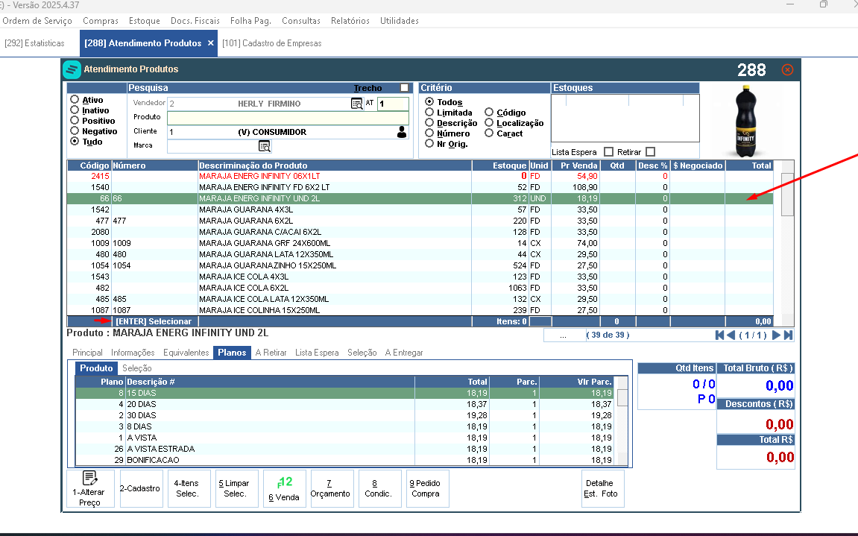The image size is (858, 536).
Task: Open the Informações tab
Action: (x=133, y=353)
